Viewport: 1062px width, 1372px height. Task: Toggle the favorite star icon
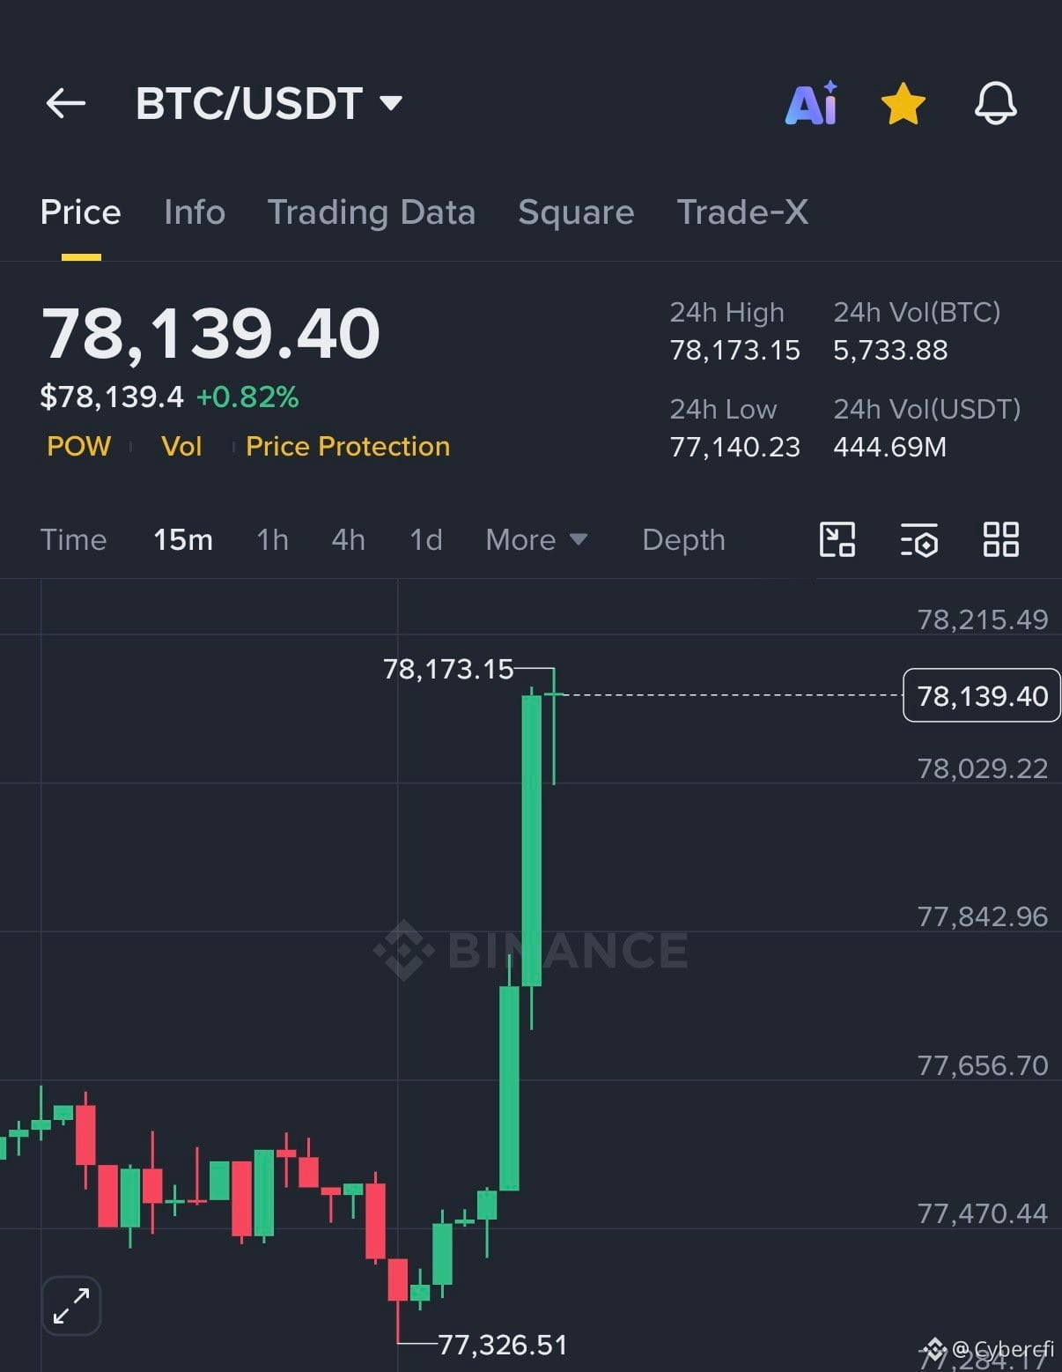click(903, 103)
